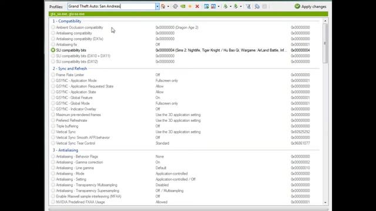Click the gear icon beside Triple buffering
The image size is (376, 211).
click(x=53, y=126)
